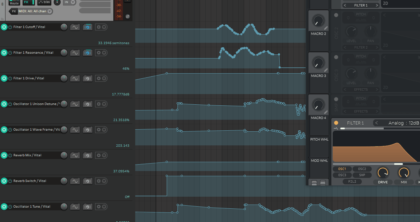This screenshot has height=222, width=420.
Task: Click the Filter 1 cutoff slider below the graph
Action: 377,164
